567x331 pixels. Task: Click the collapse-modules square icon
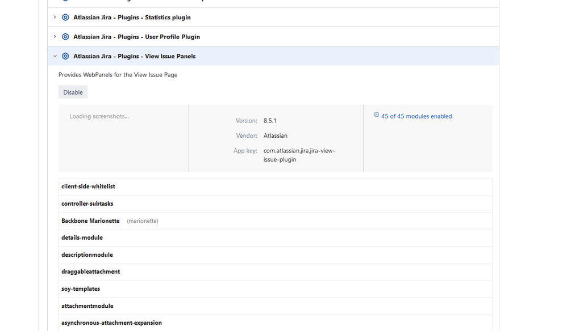pyautogui.click(x=376, y=114)
